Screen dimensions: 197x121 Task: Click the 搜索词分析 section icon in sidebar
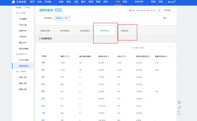pos(17,54)
